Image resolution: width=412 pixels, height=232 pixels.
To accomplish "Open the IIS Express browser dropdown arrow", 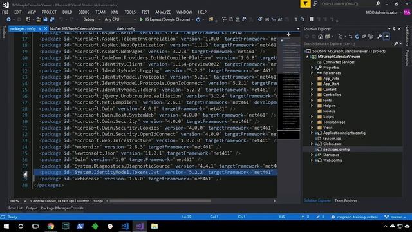I will pyautogui.click(x=192, y=19).
